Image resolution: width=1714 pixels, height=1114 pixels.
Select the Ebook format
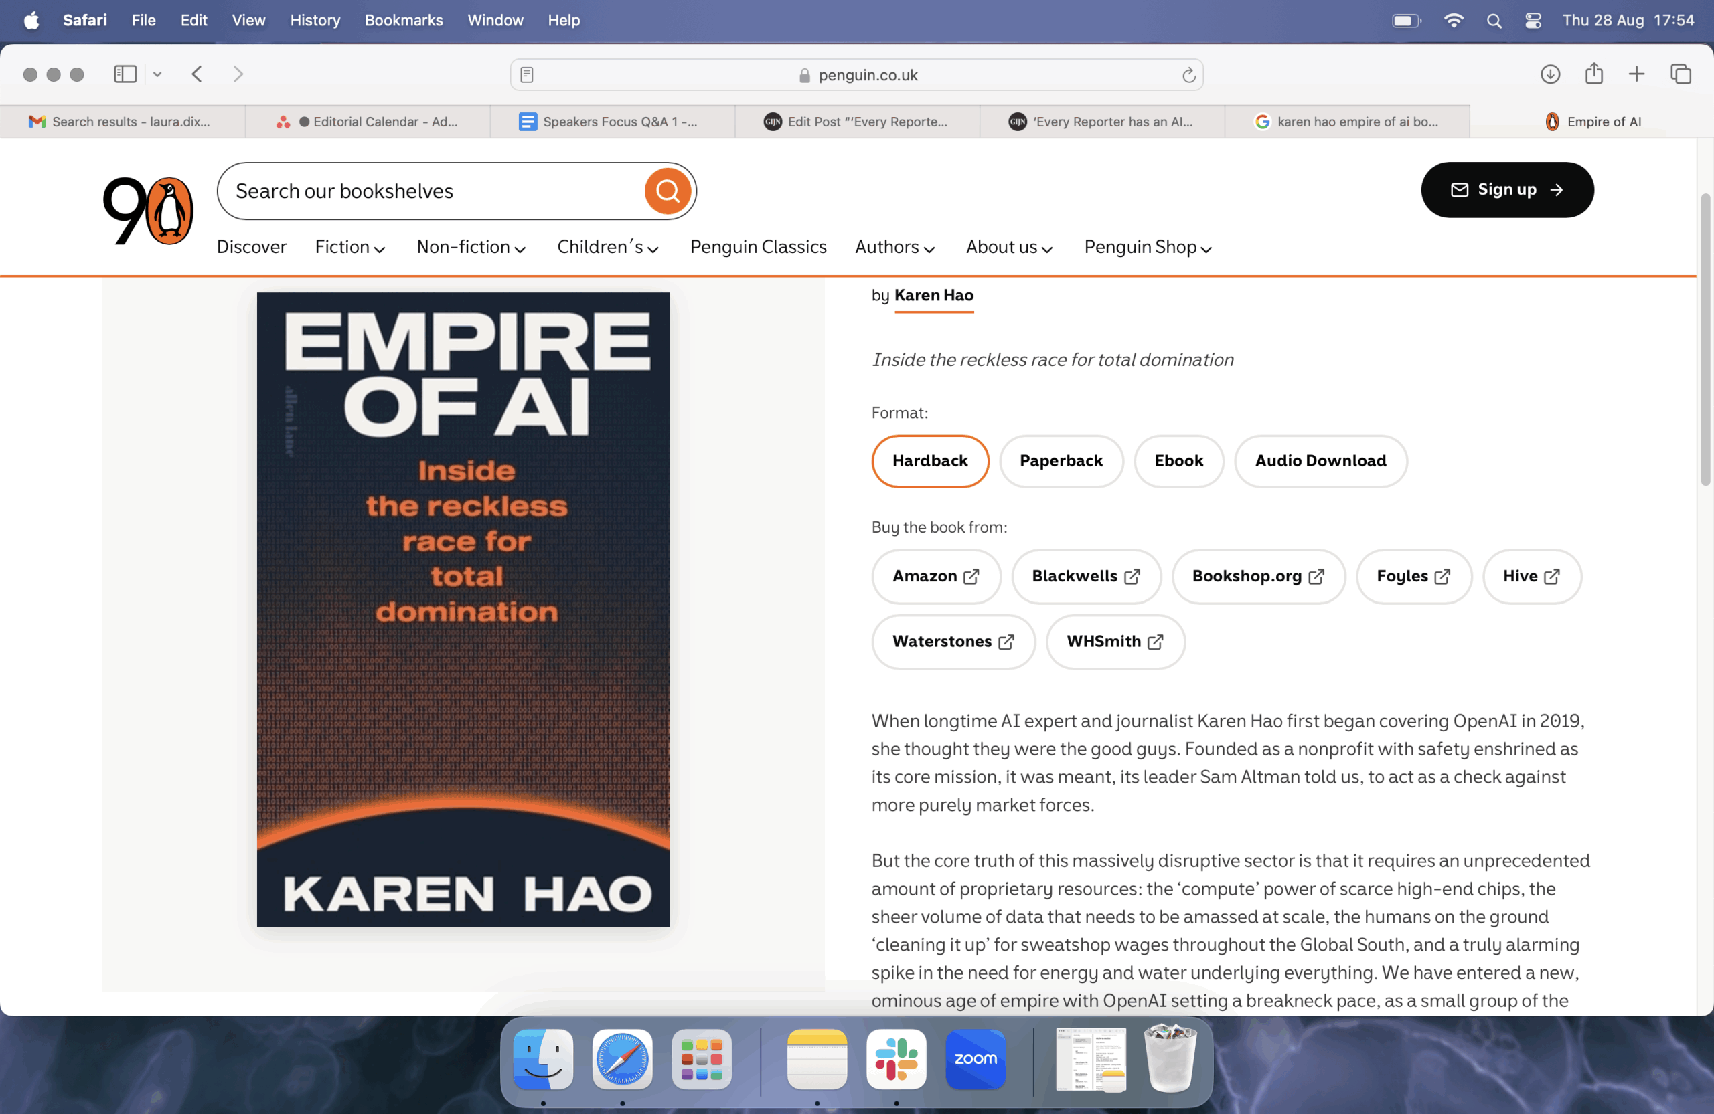point(1178,460)
